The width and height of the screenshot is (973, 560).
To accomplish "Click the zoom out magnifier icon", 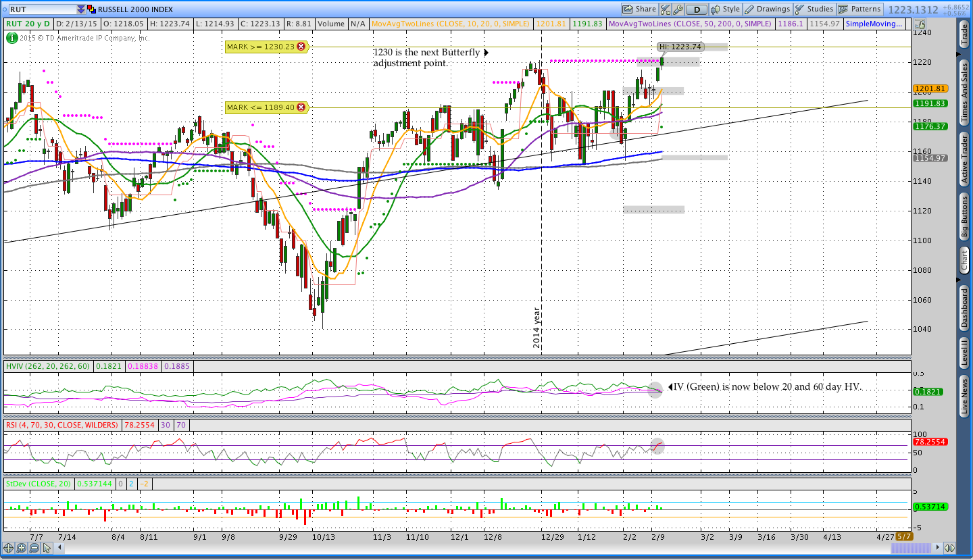I will [34, 548].
